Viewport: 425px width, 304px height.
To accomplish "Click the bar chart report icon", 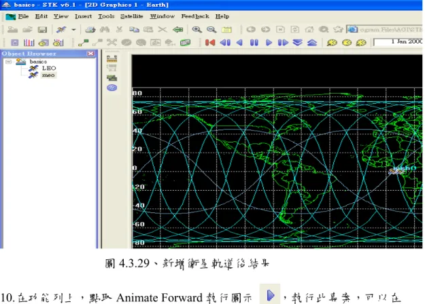I will (x=29, y=43).
